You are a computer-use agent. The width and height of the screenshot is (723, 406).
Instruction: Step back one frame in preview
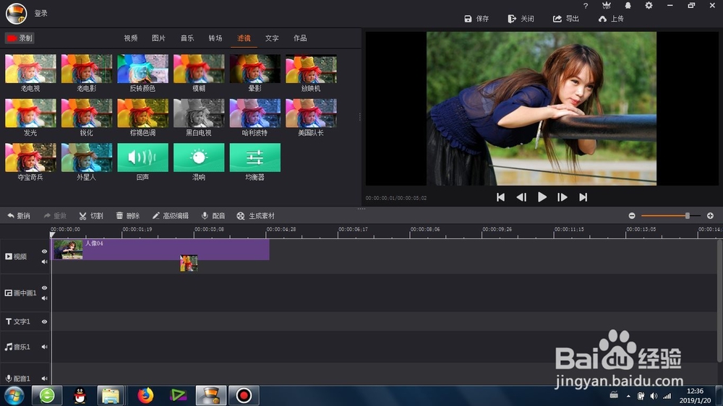(521, 197)
